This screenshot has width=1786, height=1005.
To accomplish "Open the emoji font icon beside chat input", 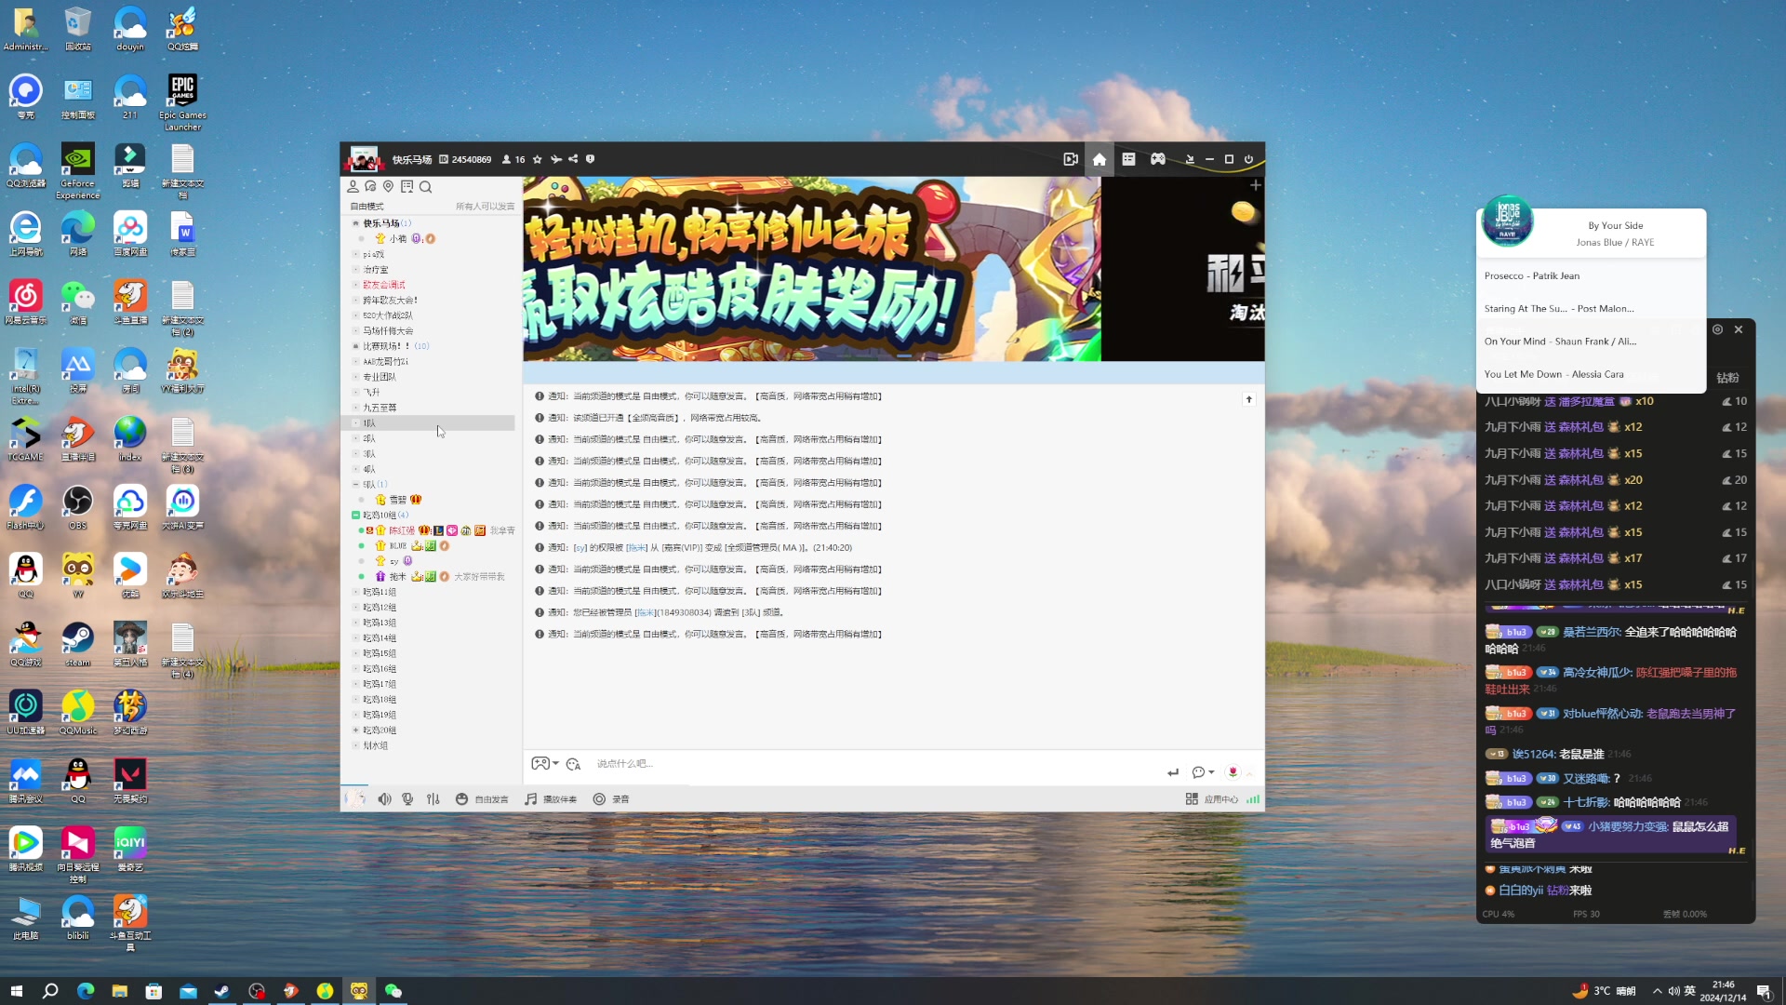I will (573, 764).
